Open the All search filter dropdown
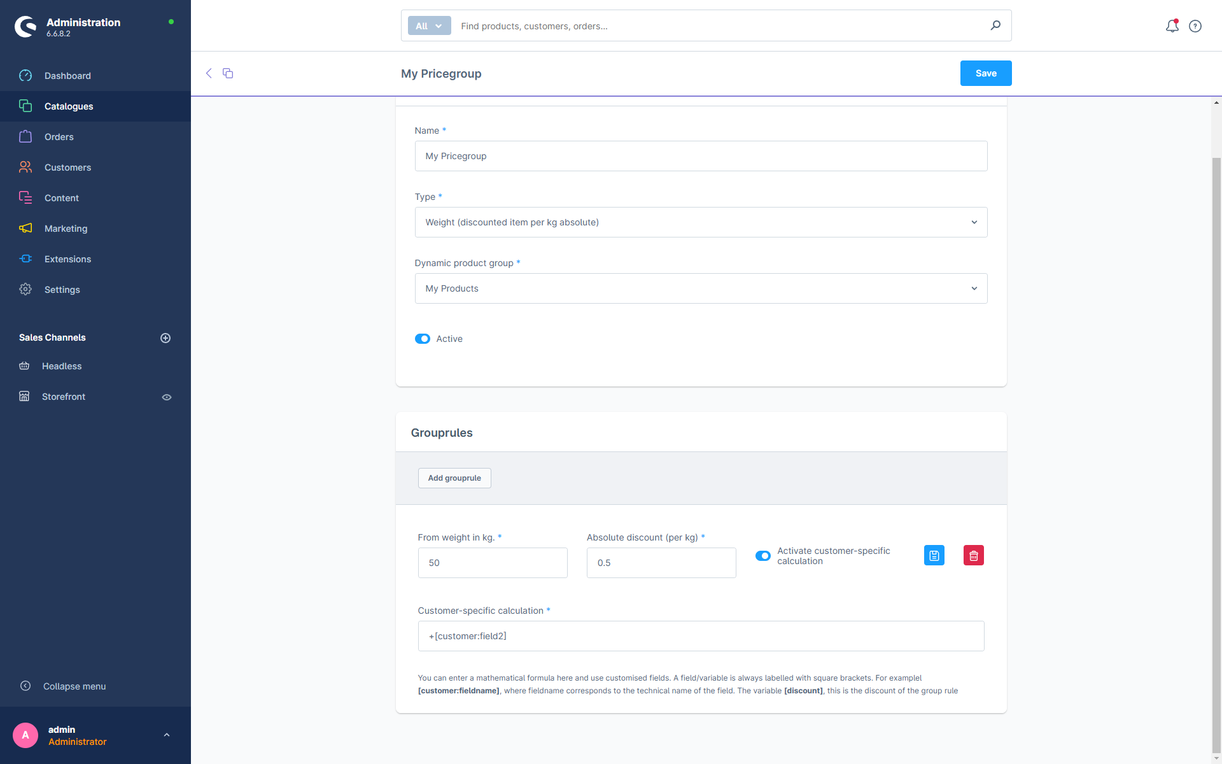The height and width of the screenshot is (764, 1222). click(x=429, y=25)
